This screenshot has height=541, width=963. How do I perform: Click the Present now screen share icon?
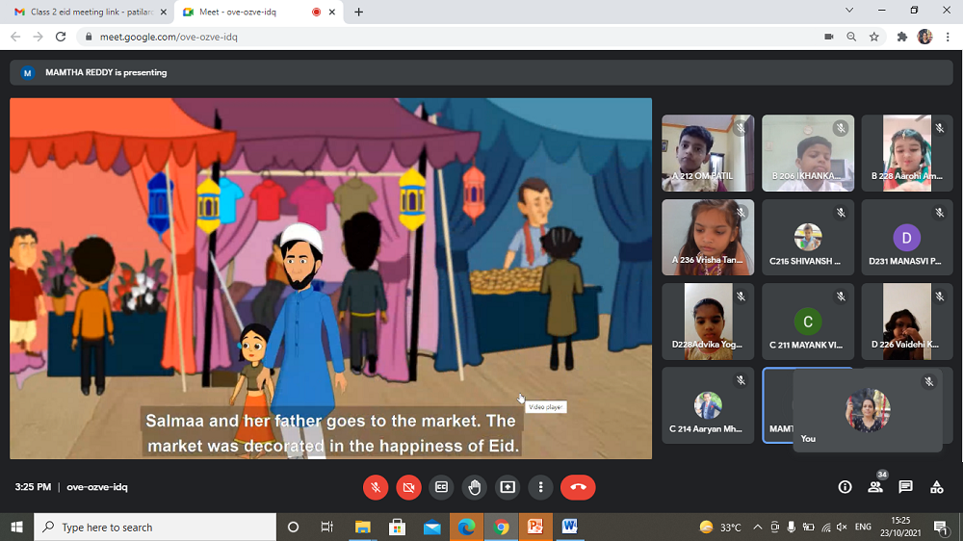pos(508,487)
